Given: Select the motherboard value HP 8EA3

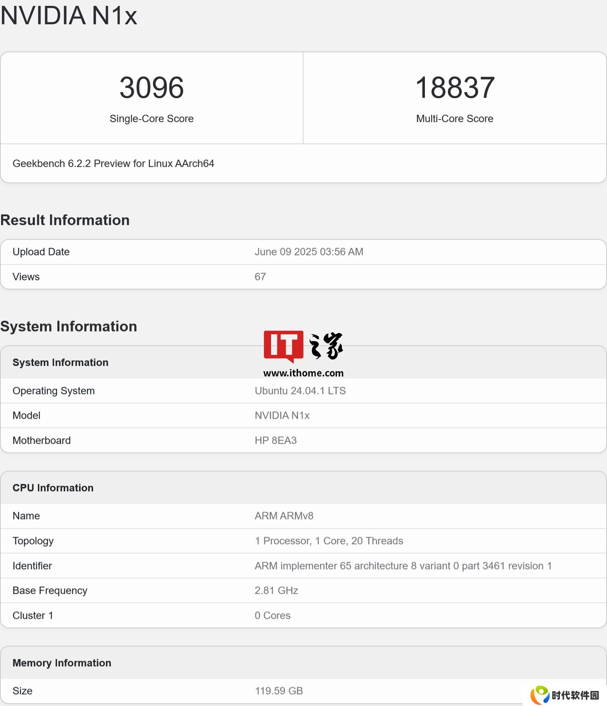Looking at the screenshot, I should 276,440.
